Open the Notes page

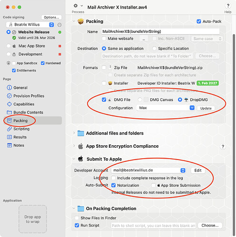pos(15,145)
